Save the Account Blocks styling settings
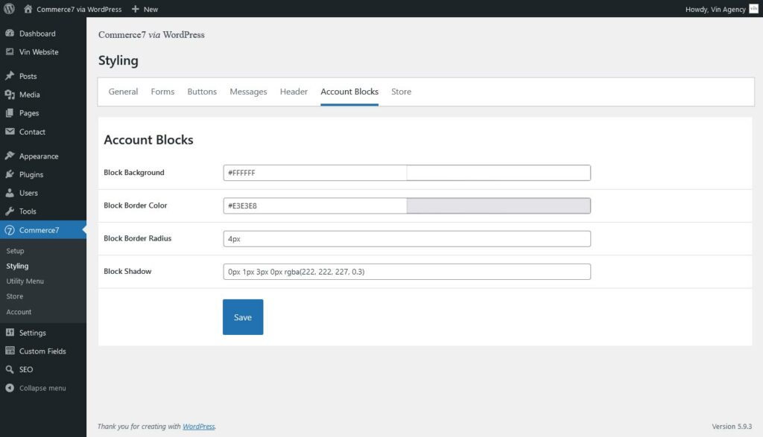 point(242,316)
